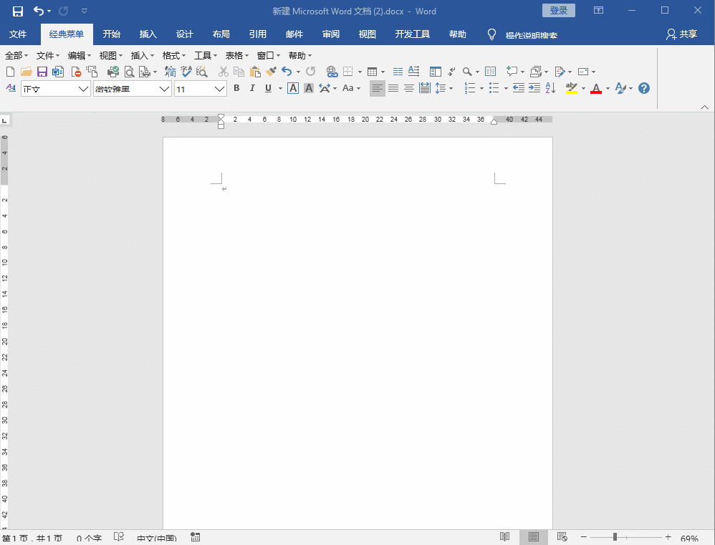Click the 操作说明搜索 Tell Me search box
Screen dimensions: 715x545
(531, 35)
